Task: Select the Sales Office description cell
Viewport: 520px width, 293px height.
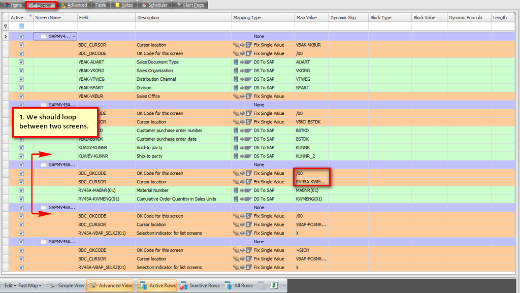Action: coord(183,96)
